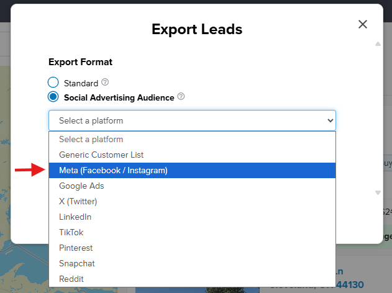Pick Google Ads from platform list
Screen dimensions: 392x293
(81, 186)
